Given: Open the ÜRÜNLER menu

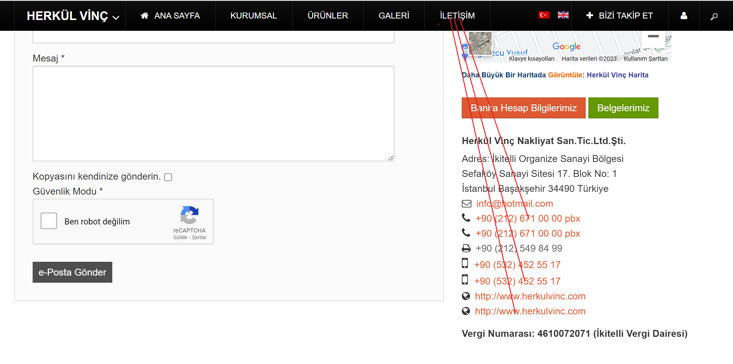Looking at the screenshot, I should pos(328,16).
